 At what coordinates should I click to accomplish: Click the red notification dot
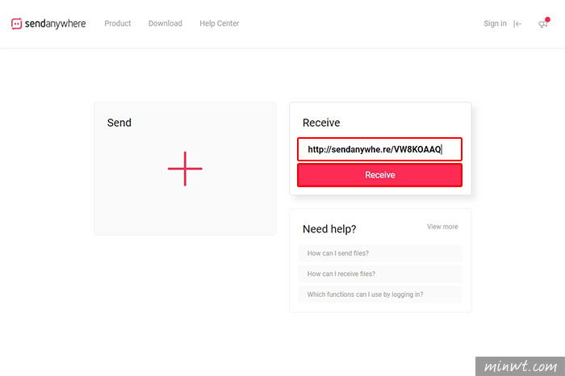pyautogui.click(x=547, y=19)
